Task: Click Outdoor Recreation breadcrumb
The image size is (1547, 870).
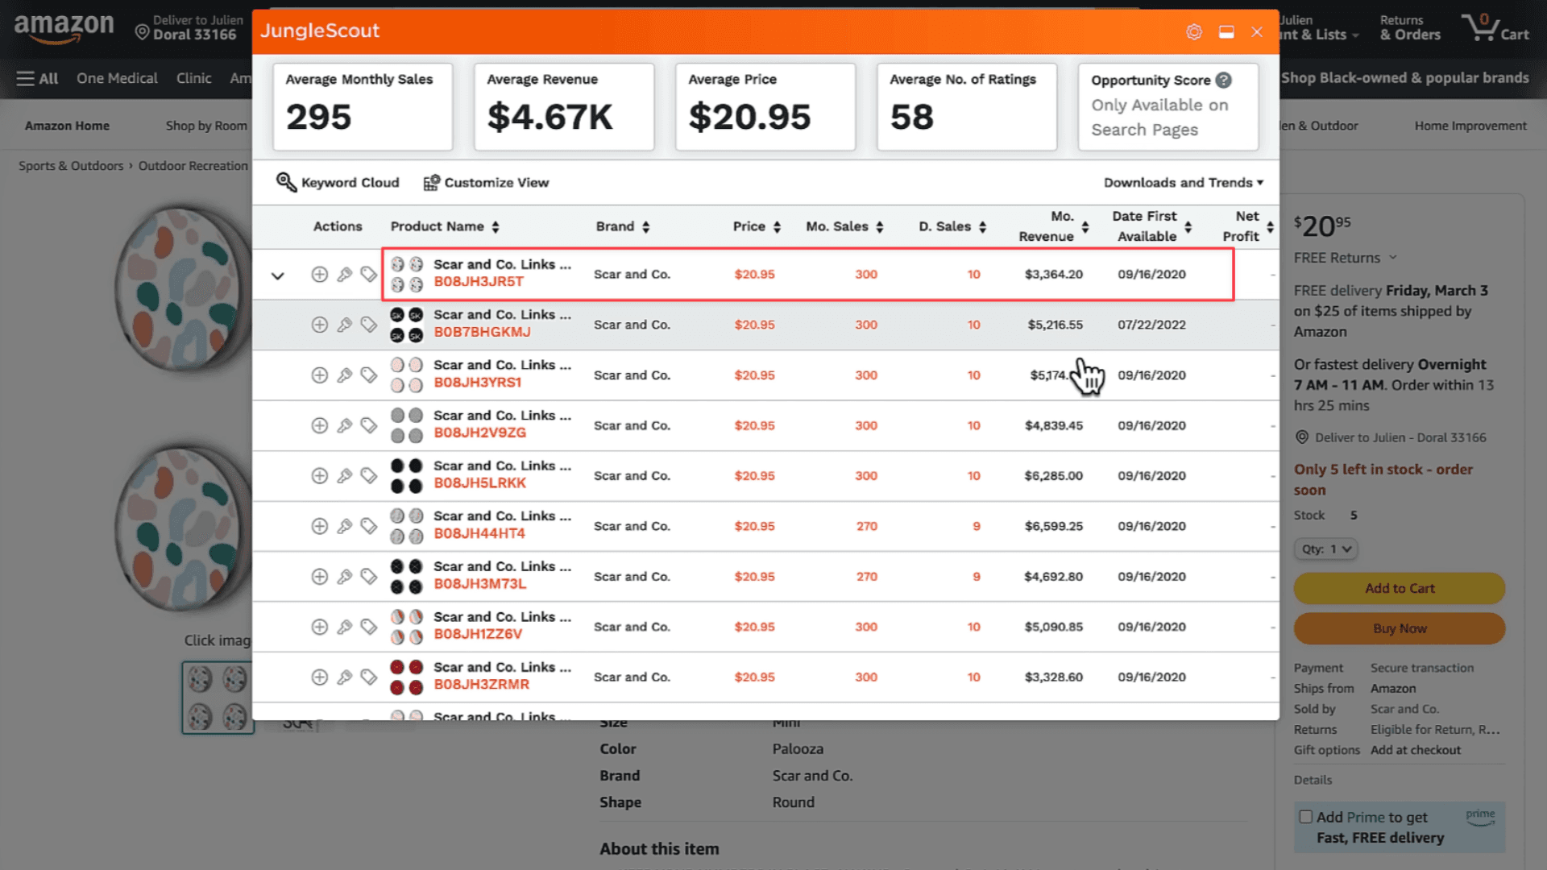Action: tap(193, 166)
